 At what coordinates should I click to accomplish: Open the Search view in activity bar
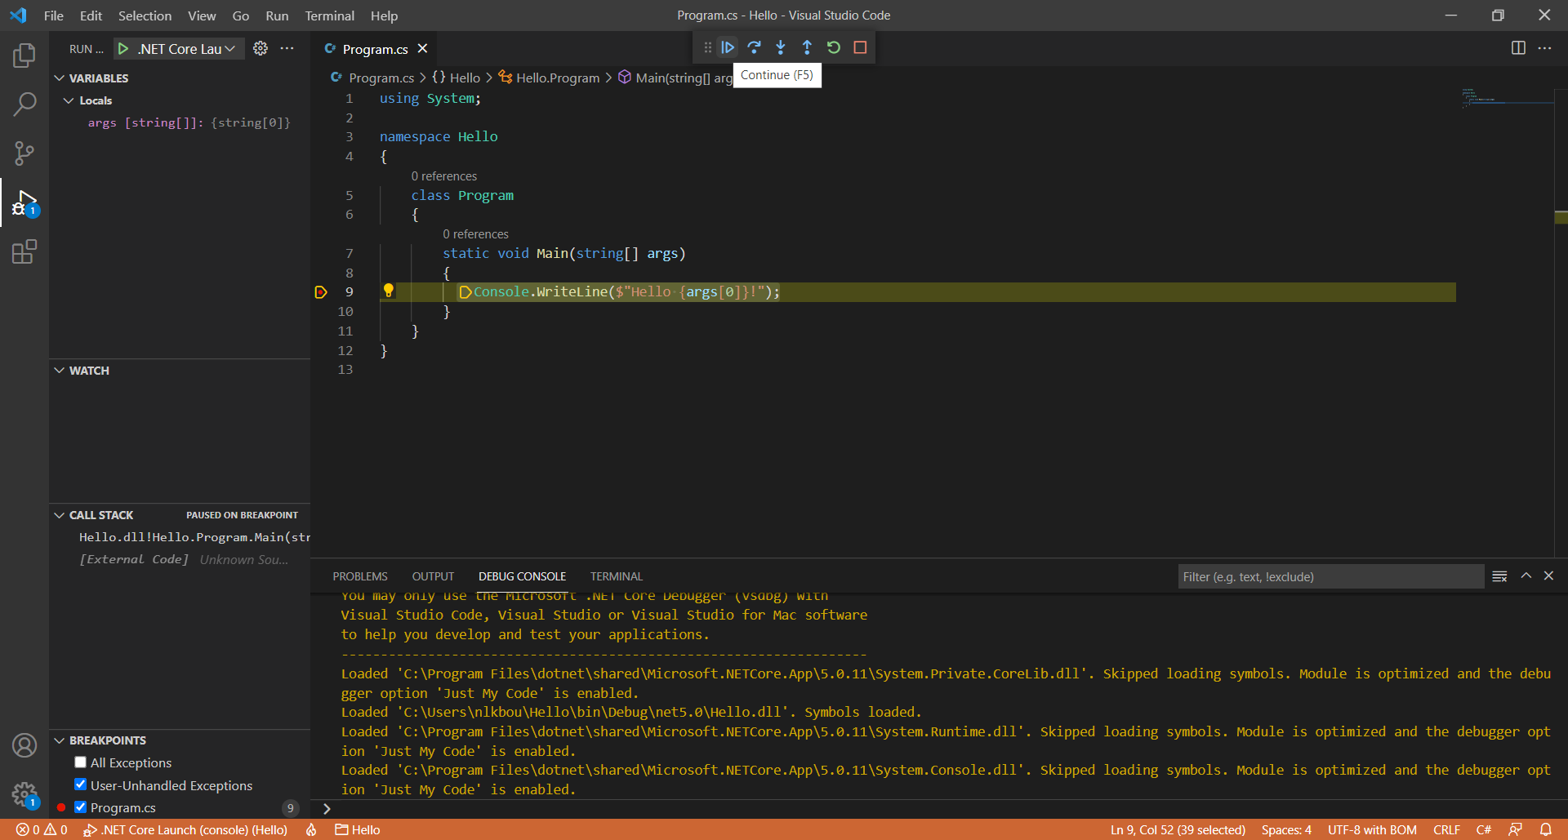tap(24, 104)
